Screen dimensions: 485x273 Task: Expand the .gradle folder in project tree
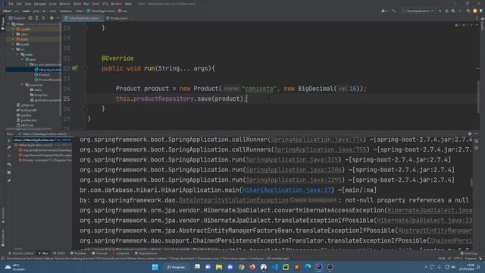pos(14,29)
